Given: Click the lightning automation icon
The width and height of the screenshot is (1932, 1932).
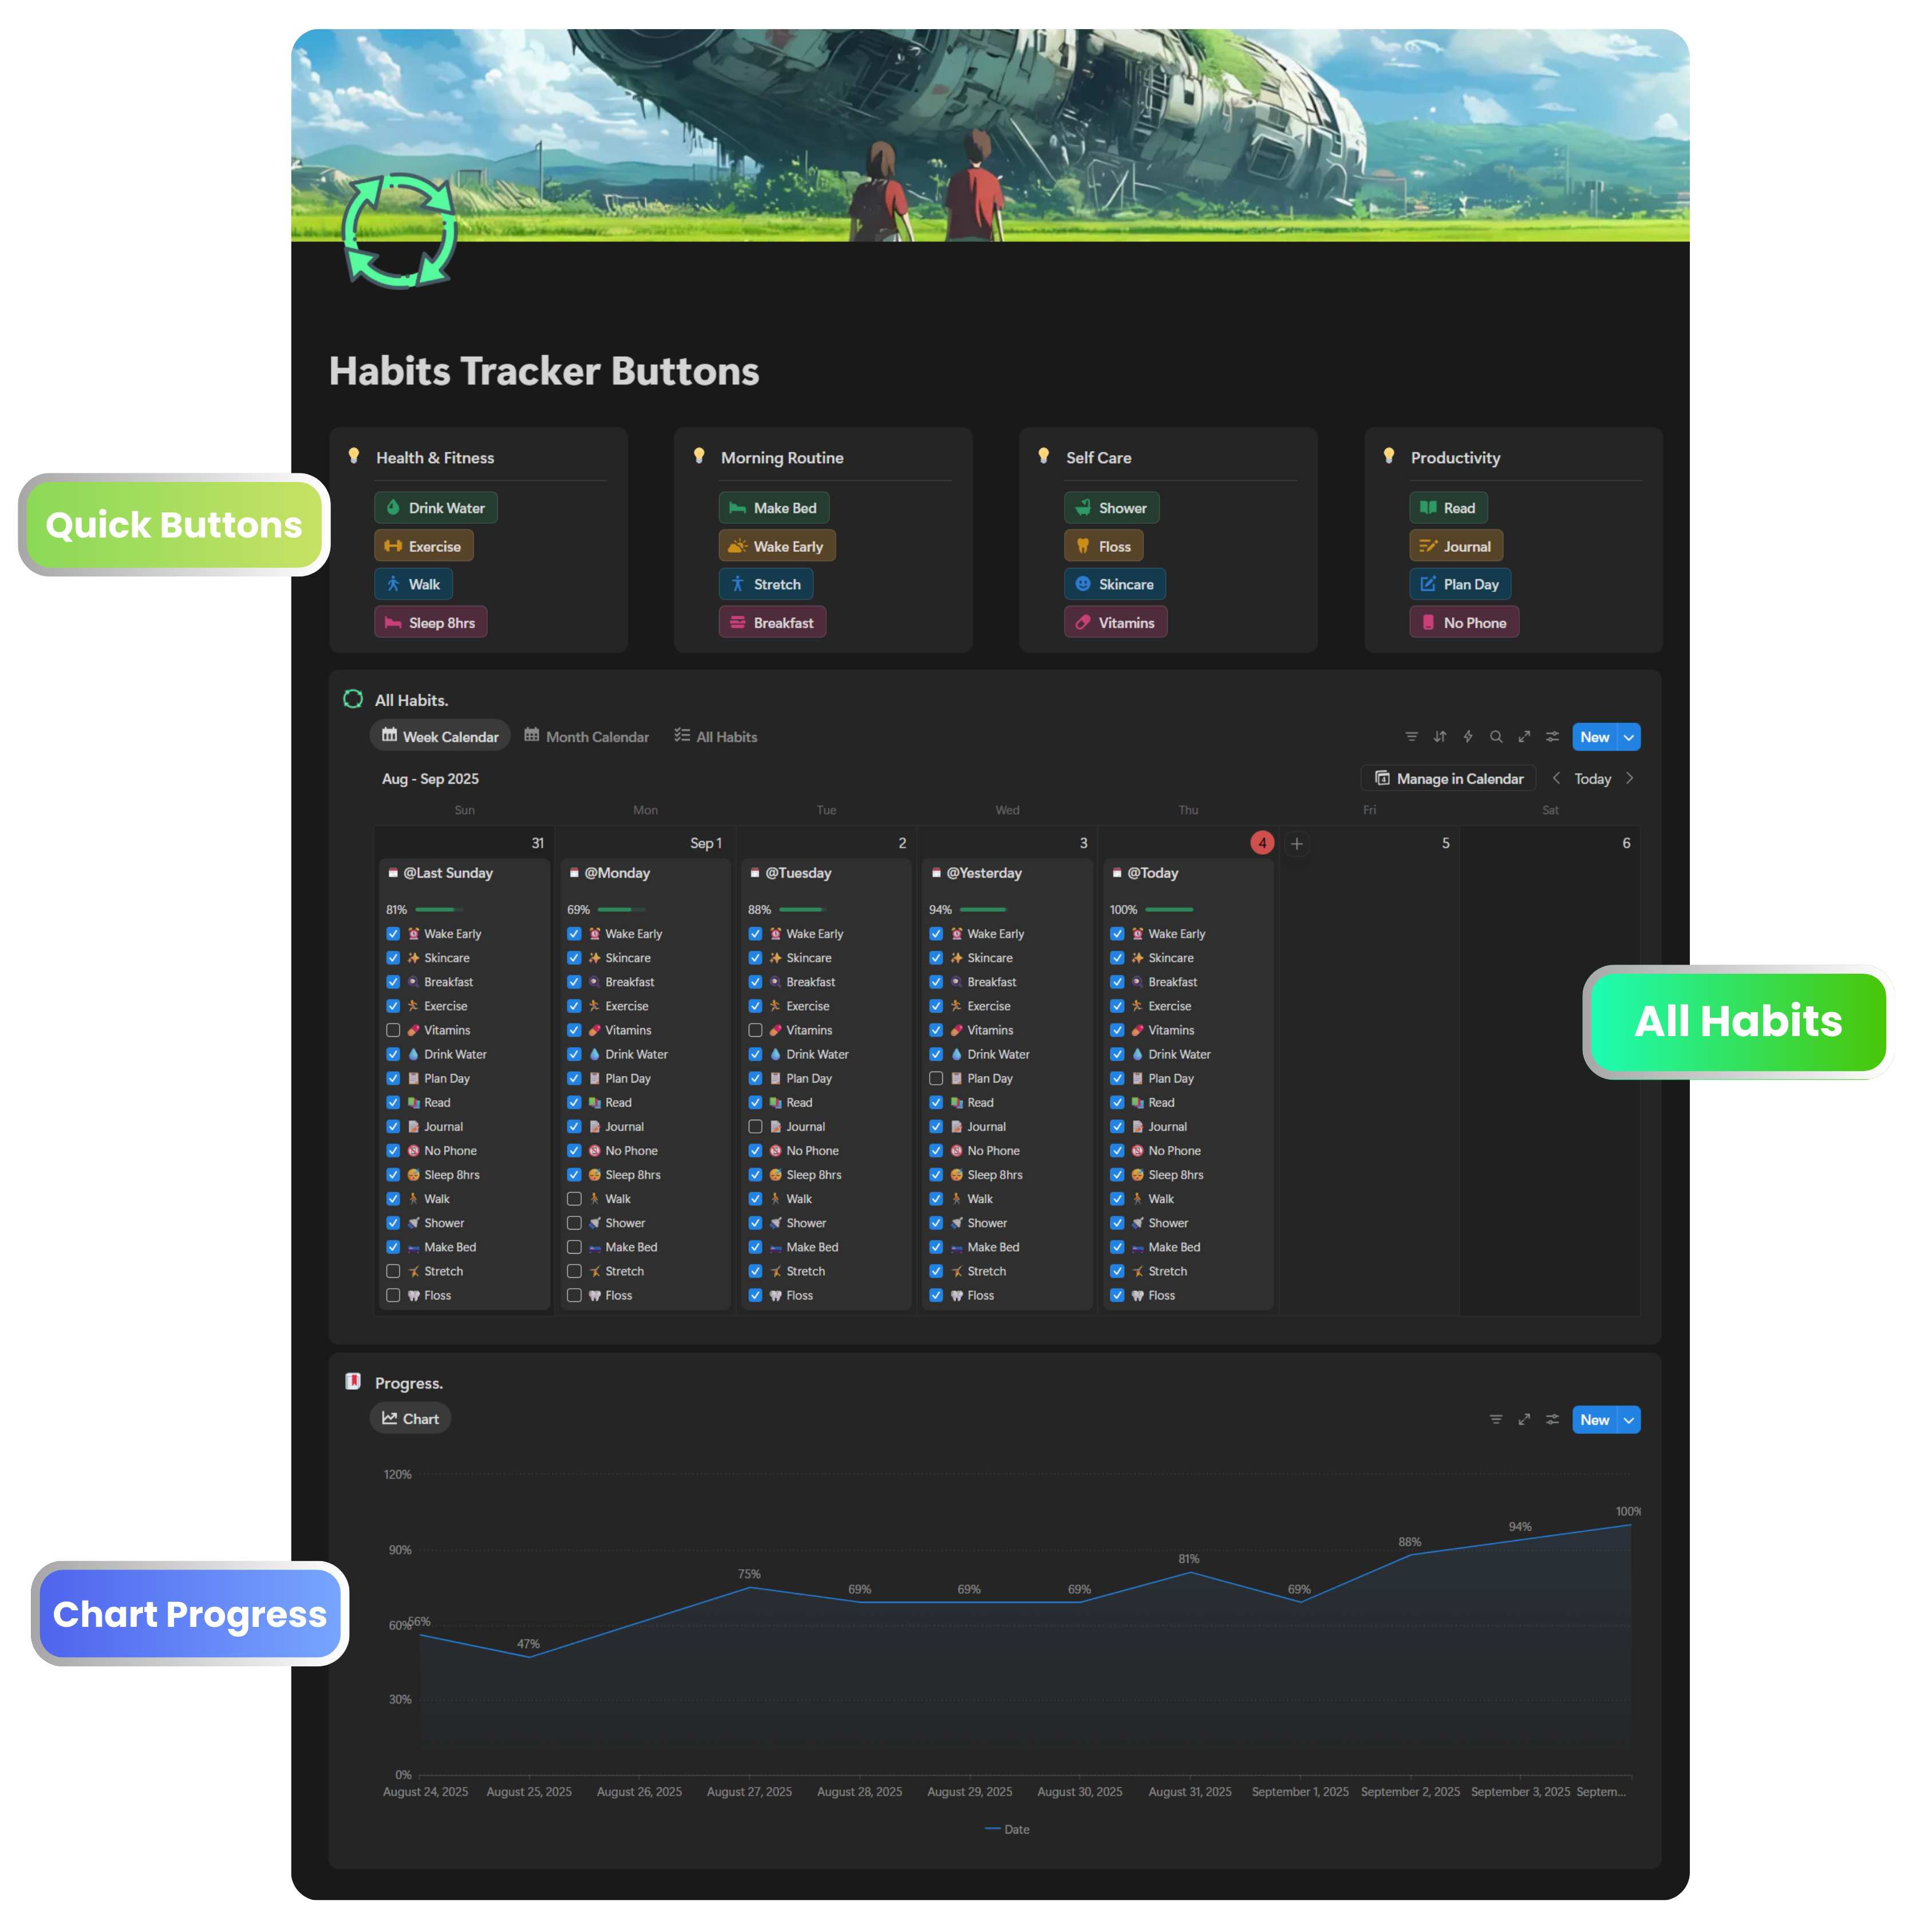Looking at the screenshot, I should tap(1468, 737).
